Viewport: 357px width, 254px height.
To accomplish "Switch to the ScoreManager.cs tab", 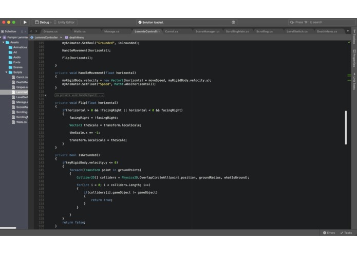I will (207, 31).
